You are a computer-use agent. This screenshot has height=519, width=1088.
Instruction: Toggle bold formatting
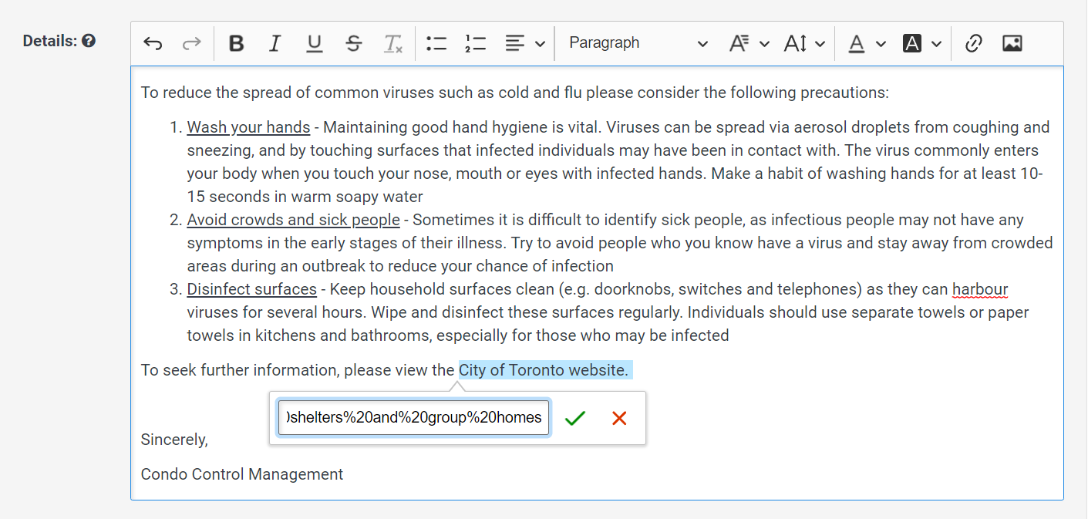pyautogui.click(x=237, y=43)
